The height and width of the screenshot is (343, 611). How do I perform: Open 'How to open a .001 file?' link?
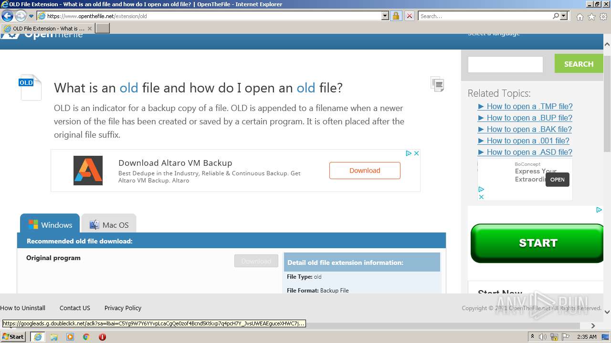(524, 141)
